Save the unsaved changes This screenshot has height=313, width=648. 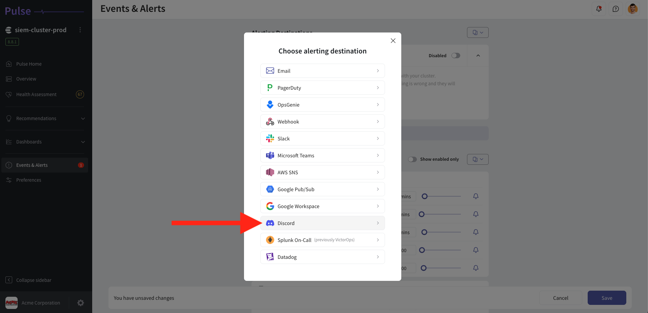click(606, 298)
